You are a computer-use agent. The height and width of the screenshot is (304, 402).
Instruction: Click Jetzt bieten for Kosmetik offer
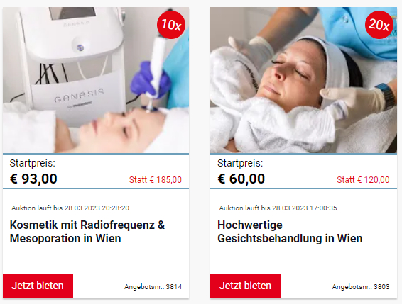click(38, 286)
